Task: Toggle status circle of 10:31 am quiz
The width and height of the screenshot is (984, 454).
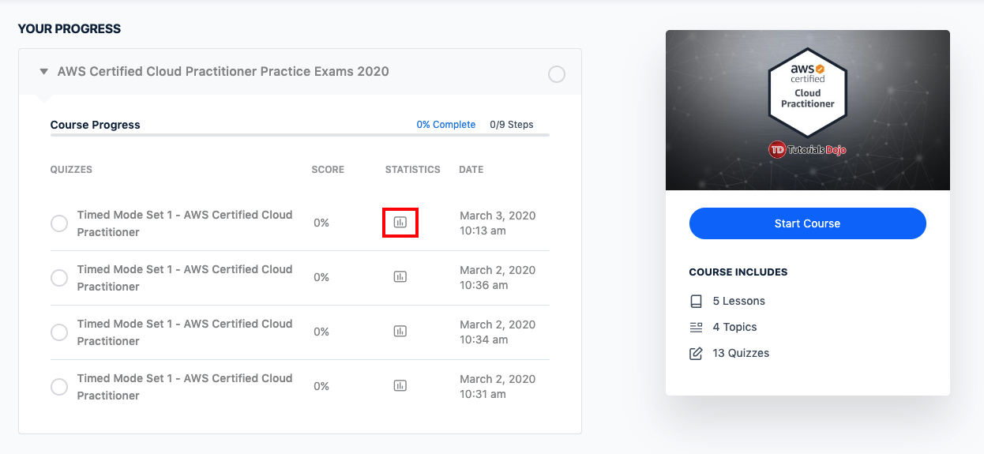Action: pos(59,387)
